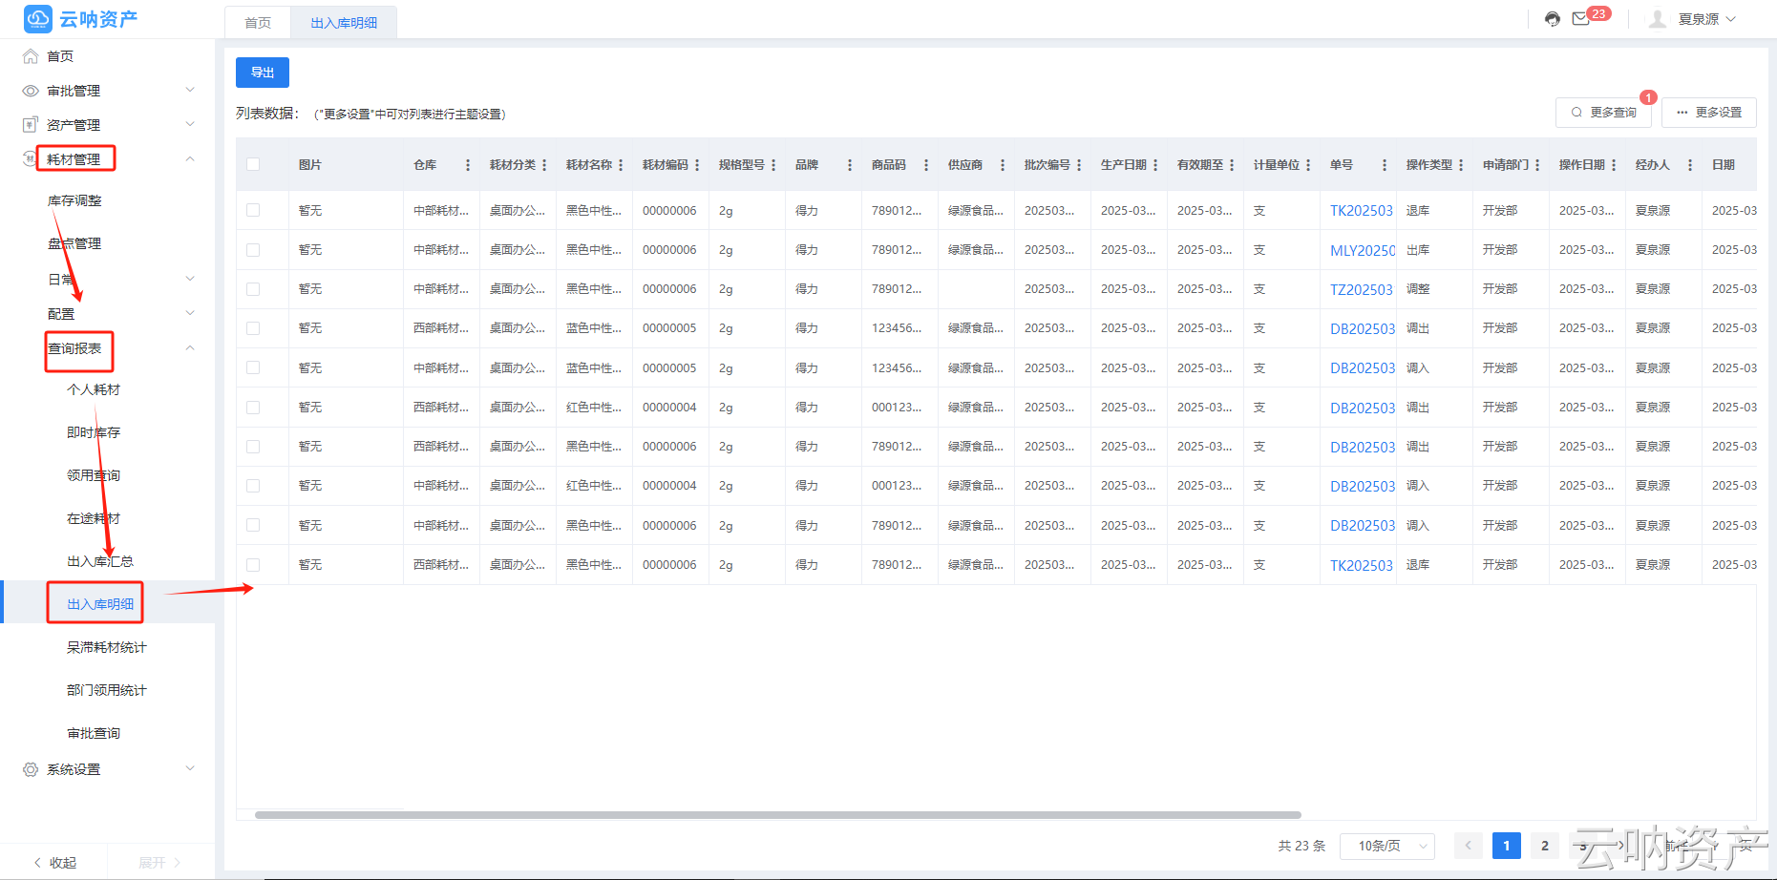Toggle the select-all checkbox in table header
Image resolution: width=1777 pixels, height=880 pixels.
click(x=253, y=164)
